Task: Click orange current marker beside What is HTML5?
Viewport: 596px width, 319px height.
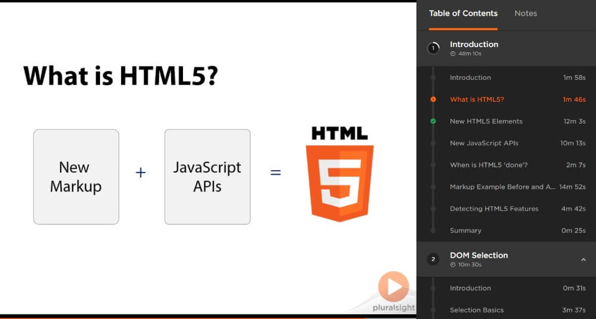Action: pyautogui.click(x=433, y=99)
